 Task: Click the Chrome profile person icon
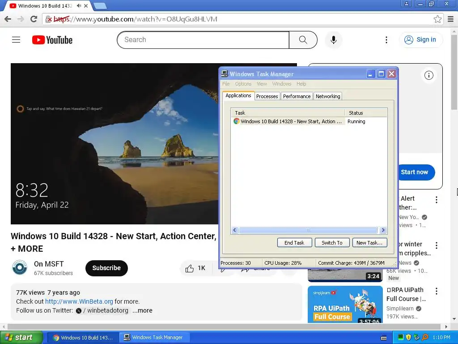[406, 4]
